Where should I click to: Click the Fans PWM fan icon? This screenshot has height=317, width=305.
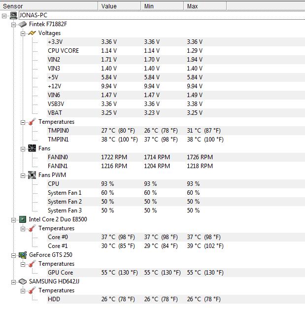tap(32, 175)
